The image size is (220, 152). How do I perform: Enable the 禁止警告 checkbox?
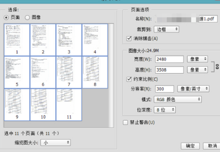[x=125, y=123]
